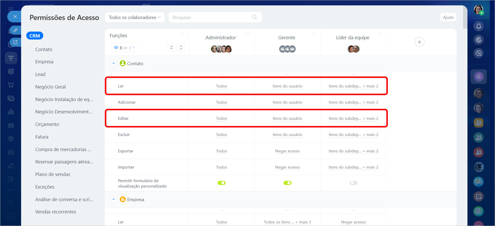Enable custom view form for Líder da equipe
The width and height of the screenshot is (495, 226).
click(x=353, y=183)
